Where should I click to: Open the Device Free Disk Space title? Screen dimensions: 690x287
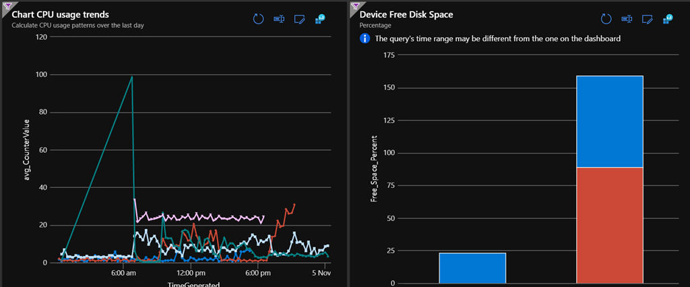(x=406, y=14)
